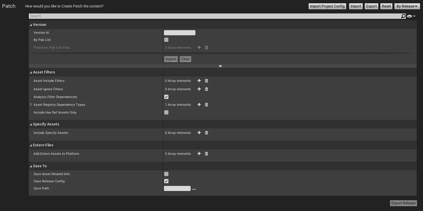Collapse advanced Version options arrow
This screenshot has height=211, width=423.
pos(220,66)
